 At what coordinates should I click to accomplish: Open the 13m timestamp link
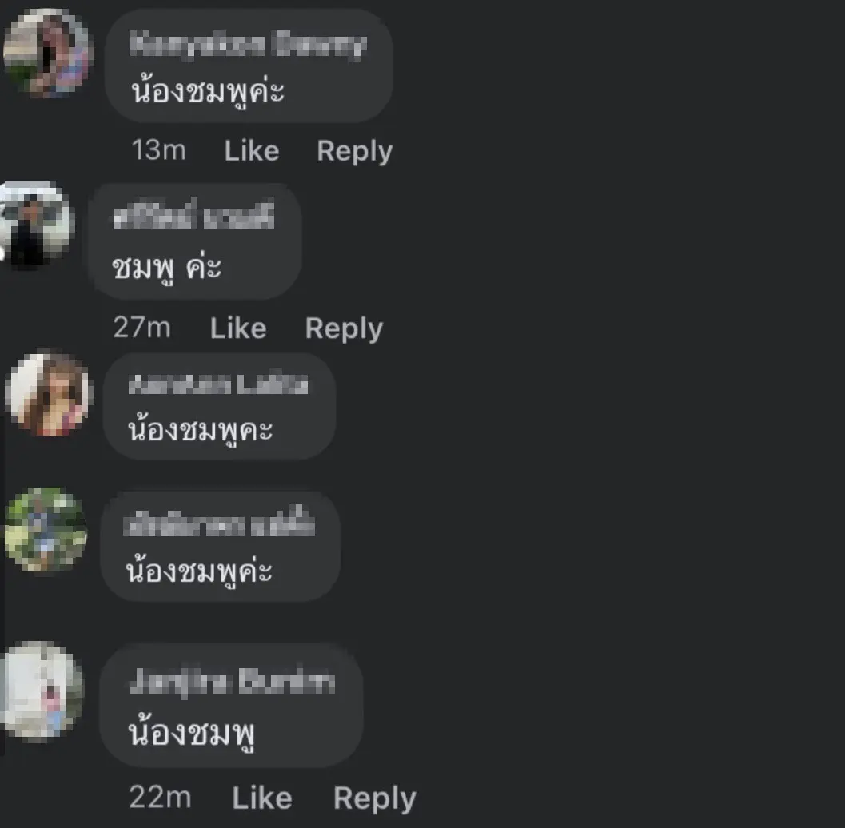[x=159, y=149]
